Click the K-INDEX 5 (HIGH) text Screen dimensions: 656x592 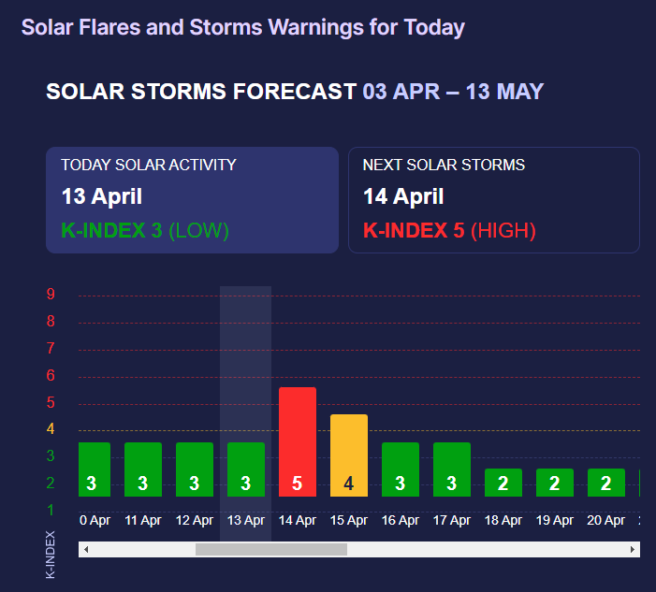click(x=449, y=230)
